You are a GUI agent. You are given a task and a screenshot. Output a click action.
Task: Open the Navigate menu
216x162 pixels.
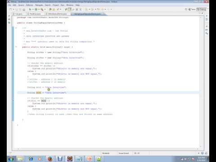pyautogui.click(x=39, y=5)
